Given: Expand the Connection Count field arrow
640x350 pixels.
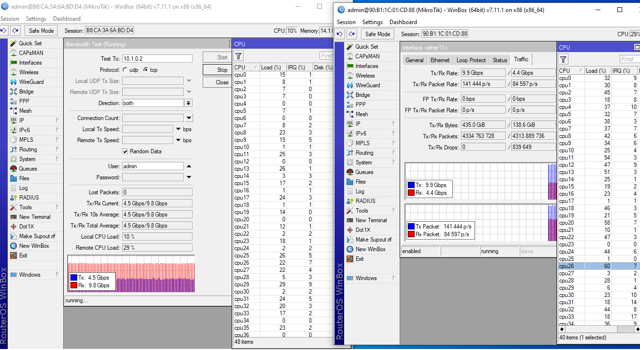Looking at the screenshot, I should 189,118.
